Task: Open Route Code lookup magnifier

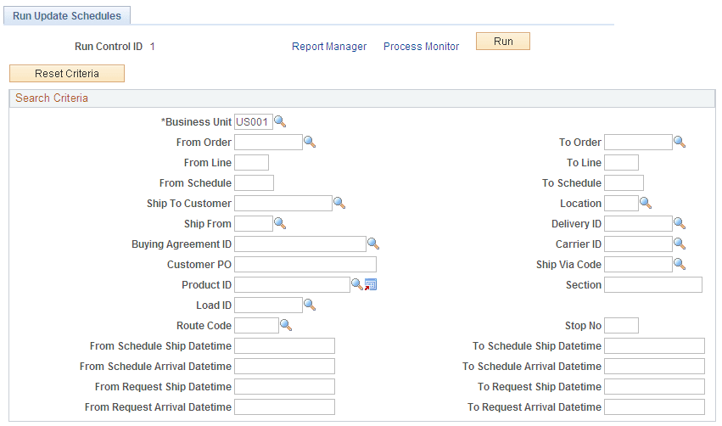Action: [x=286, y=325]
